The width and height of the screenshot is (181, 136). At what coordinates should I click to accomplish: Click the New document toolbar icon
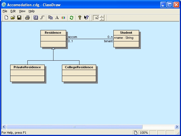tap(6, 18)
